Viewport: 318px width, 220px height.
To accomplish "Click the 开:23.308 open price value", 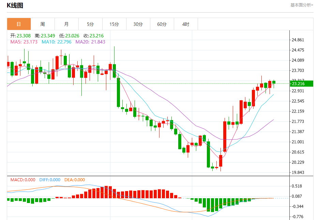I will [x=20, y=36].
